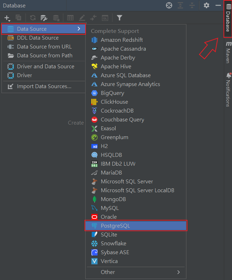The image size is (232, 280).
Task: Choose MongoDB data source
Action: (x=136, y=199)
